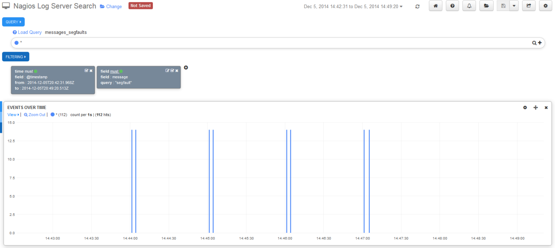Configure Events Over Time panel gear
This screenshot has width=555, height=248.
(525, 108)
